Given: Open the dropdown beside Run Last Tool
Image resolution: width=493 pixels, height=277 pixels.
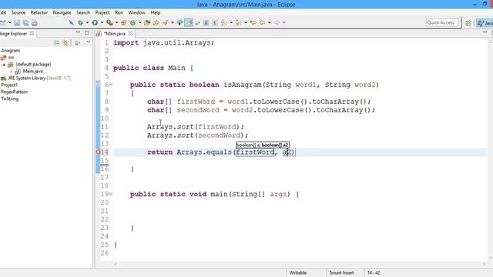Looking at the screenshot, I should pyautogui.click(x=116, y=22).
